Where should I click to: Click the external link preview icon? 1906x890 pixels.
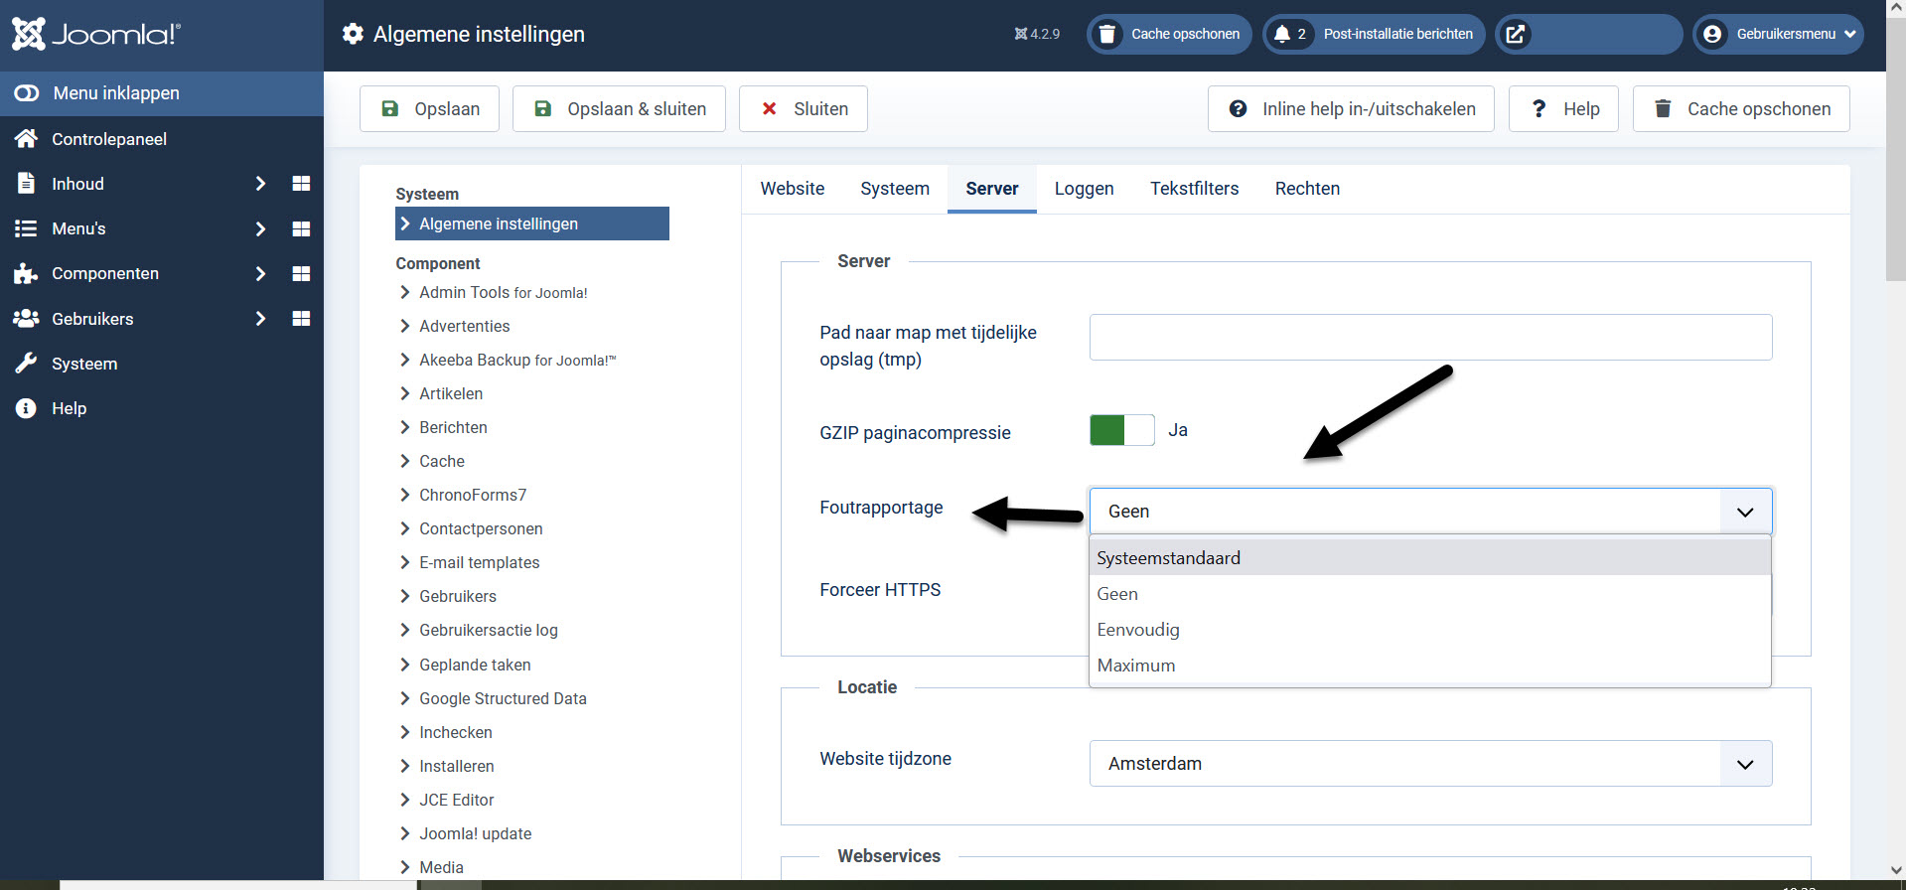point(1515,34)
